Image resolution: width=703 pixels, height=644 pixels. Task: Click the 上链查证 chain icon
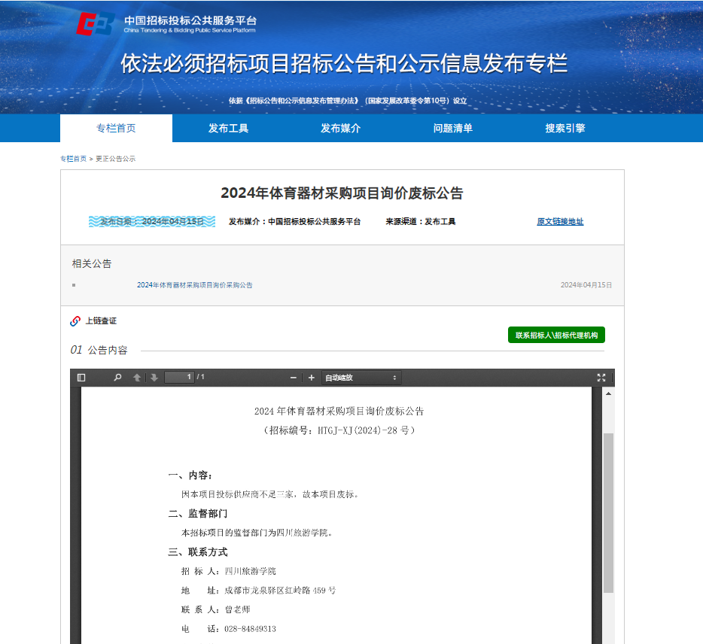75,321
